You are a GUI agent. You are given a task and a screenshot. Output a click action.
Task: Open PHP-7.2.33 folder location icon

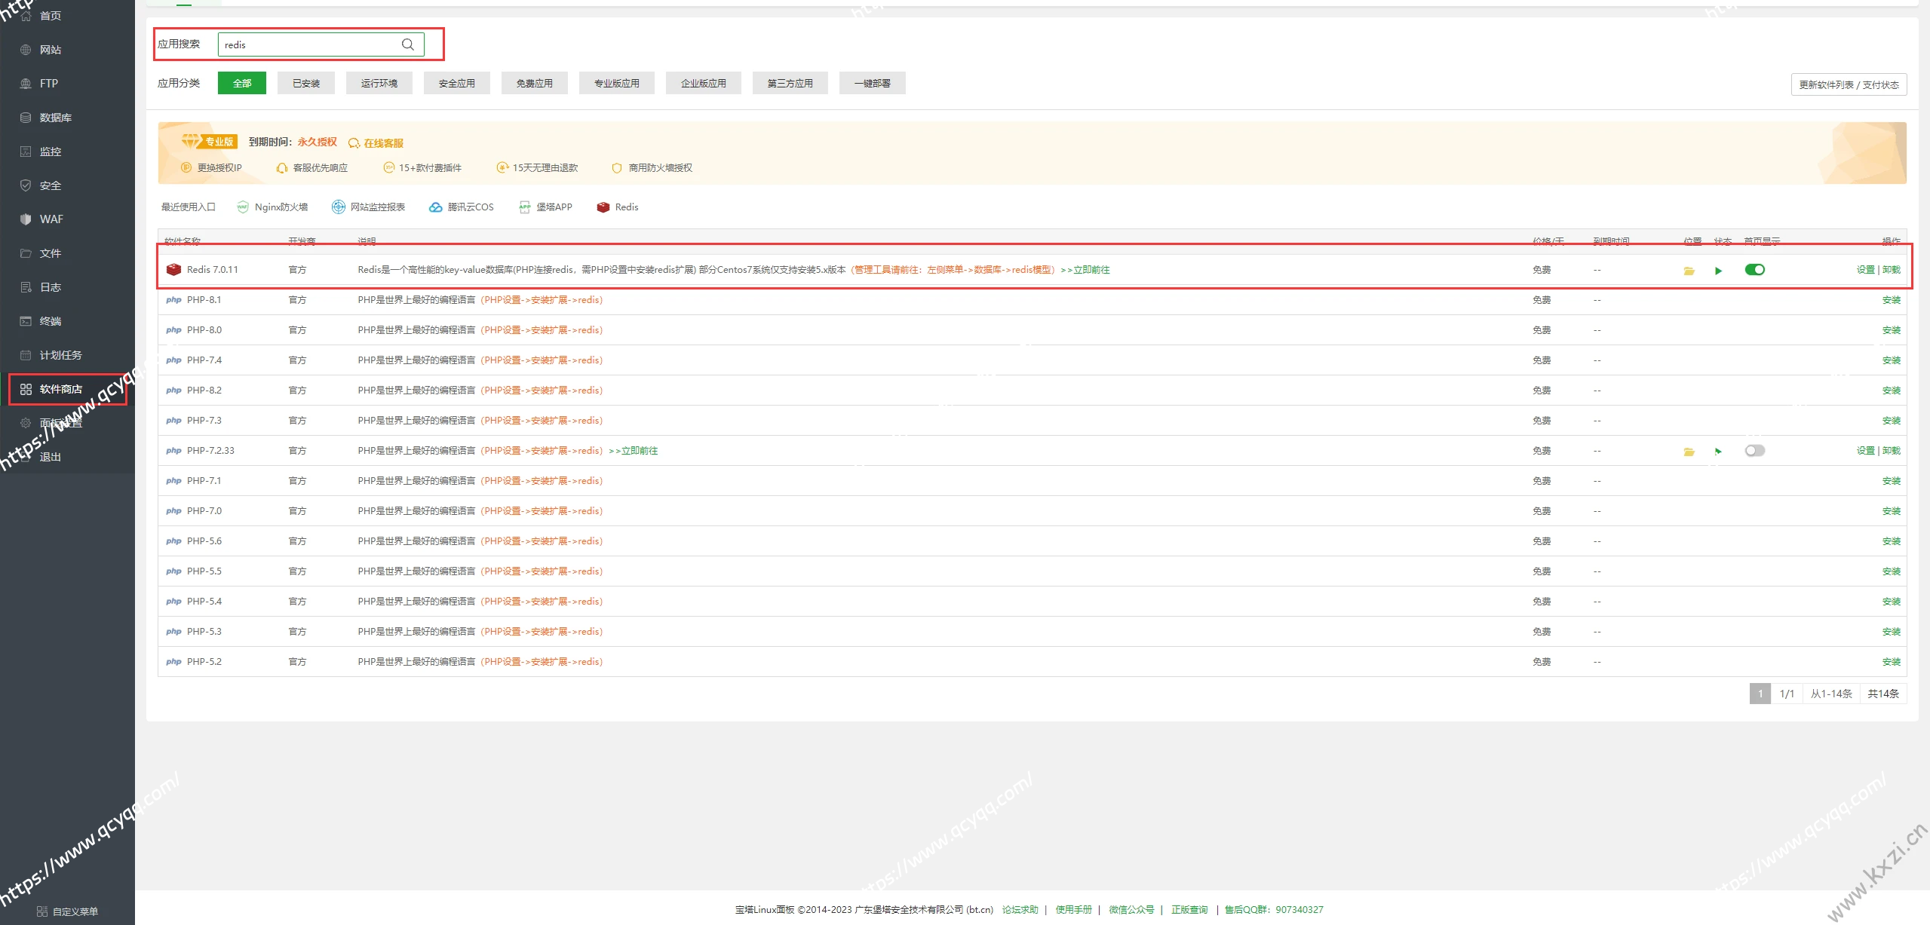click(x=1689, y=452)
